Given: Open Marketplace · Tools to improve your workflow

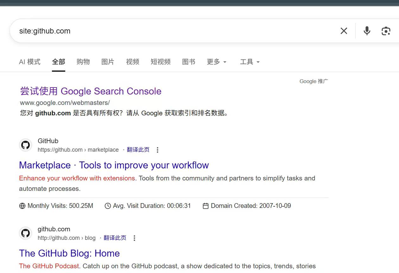Looking at the screenshot, I should (114, 165).
